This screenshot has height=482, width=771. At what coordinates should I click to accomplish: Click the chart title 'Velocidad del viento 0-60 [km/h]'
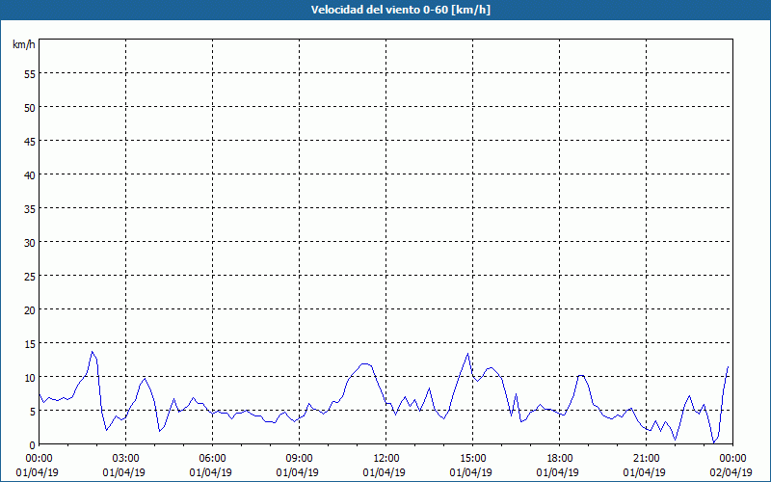[x=400, y=10]
